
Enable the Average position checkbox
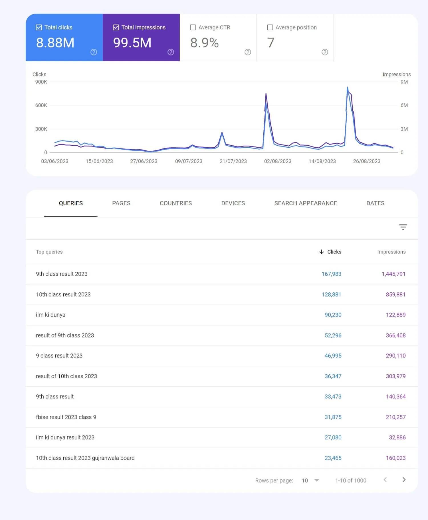point(270,27)
